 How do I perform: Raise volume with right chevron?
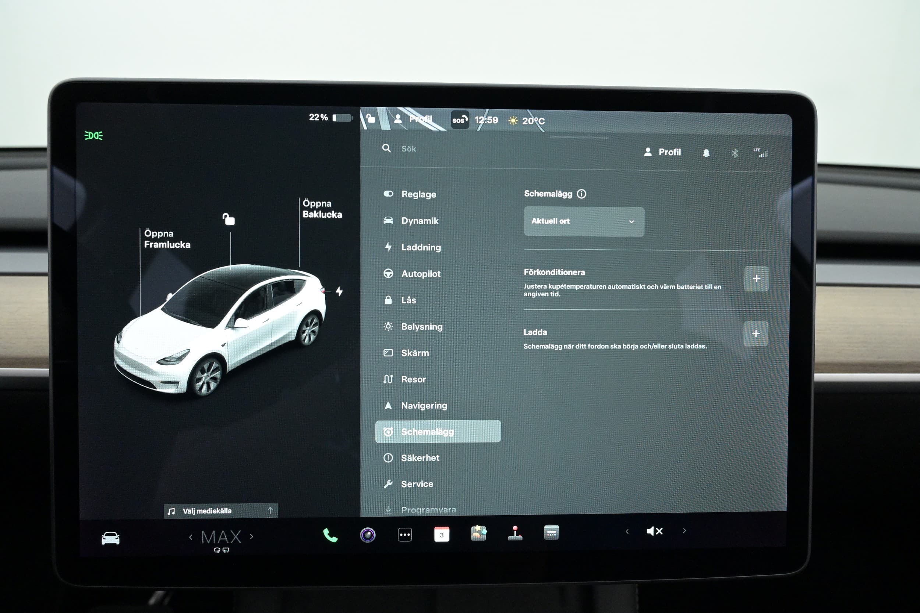click(684, 531)
